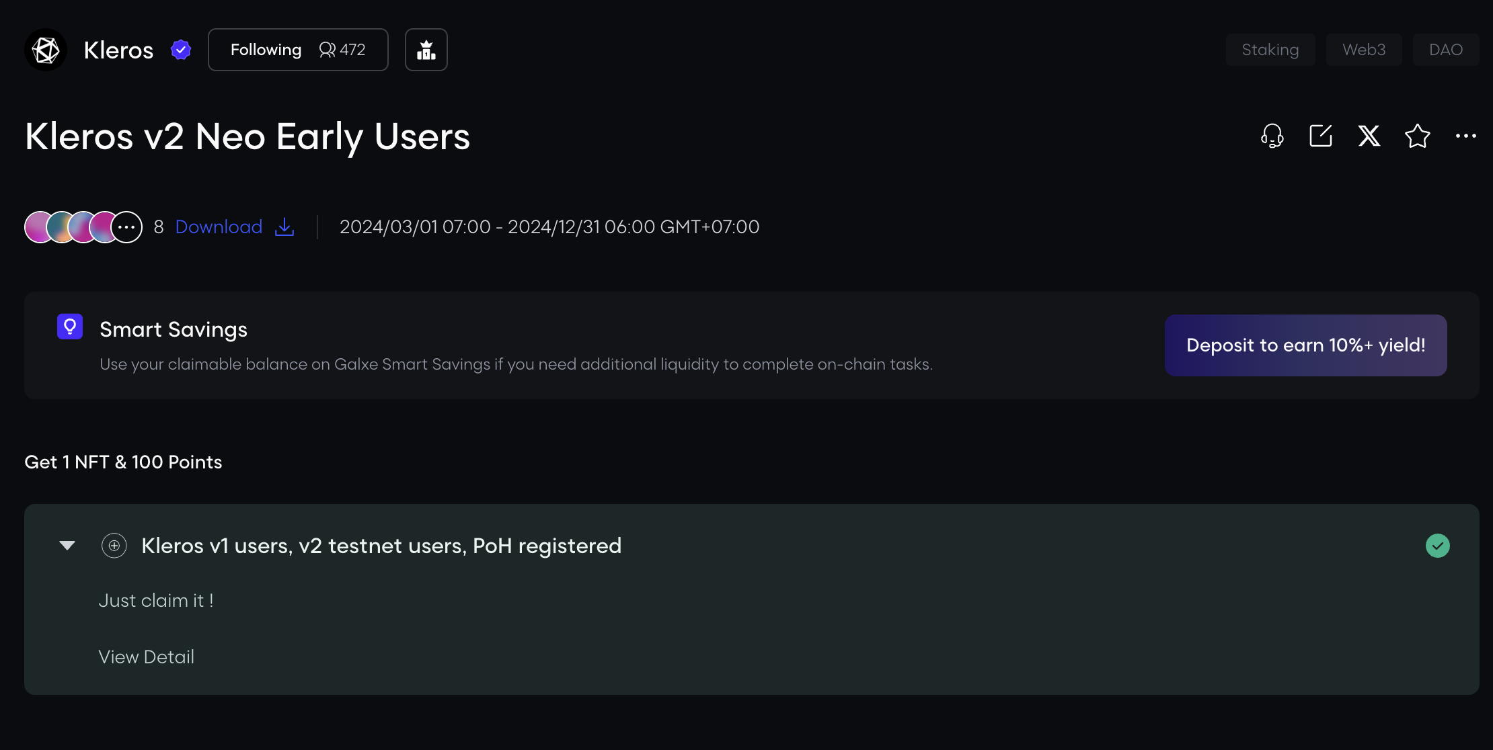The width and height of the screenshot is (1493, 750).
Task: Click the blue verified badge
Action: click(x=181, y=50)
